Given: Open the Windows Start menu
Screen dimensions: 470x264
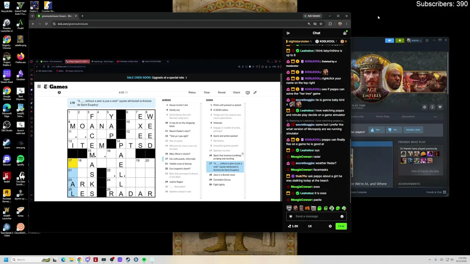Looking at the screenshot, I should coord(6,260).
